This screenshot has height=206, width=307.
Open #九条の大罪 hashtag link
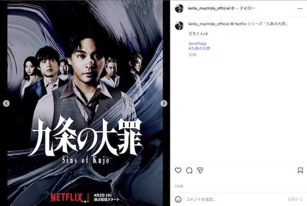pyautogui.click(x=200, y=48)
